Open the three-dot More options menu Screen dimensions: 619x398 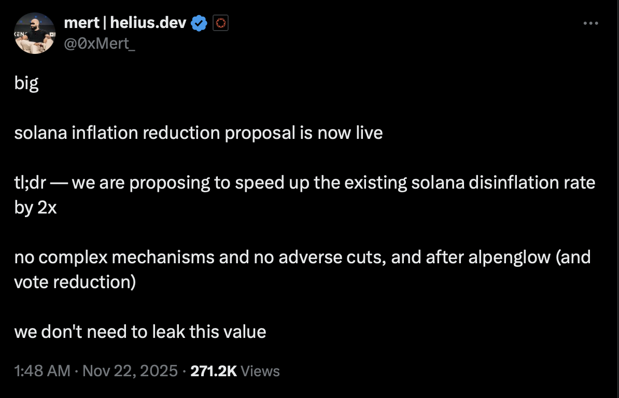tap(591, 23)
